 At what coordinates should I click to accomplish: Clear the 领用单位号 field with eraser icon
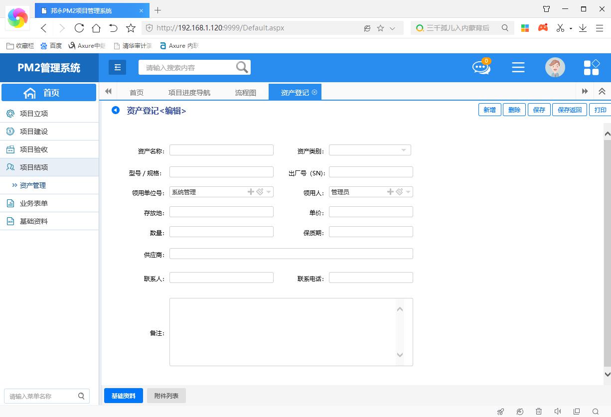click(260, 192)
